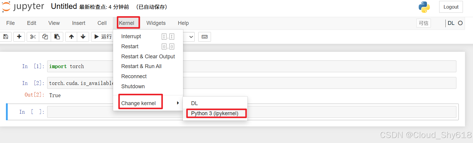Viewport: 473px width, 143px height.
Task: Click the empty code cell input
Action: (252, 112)
